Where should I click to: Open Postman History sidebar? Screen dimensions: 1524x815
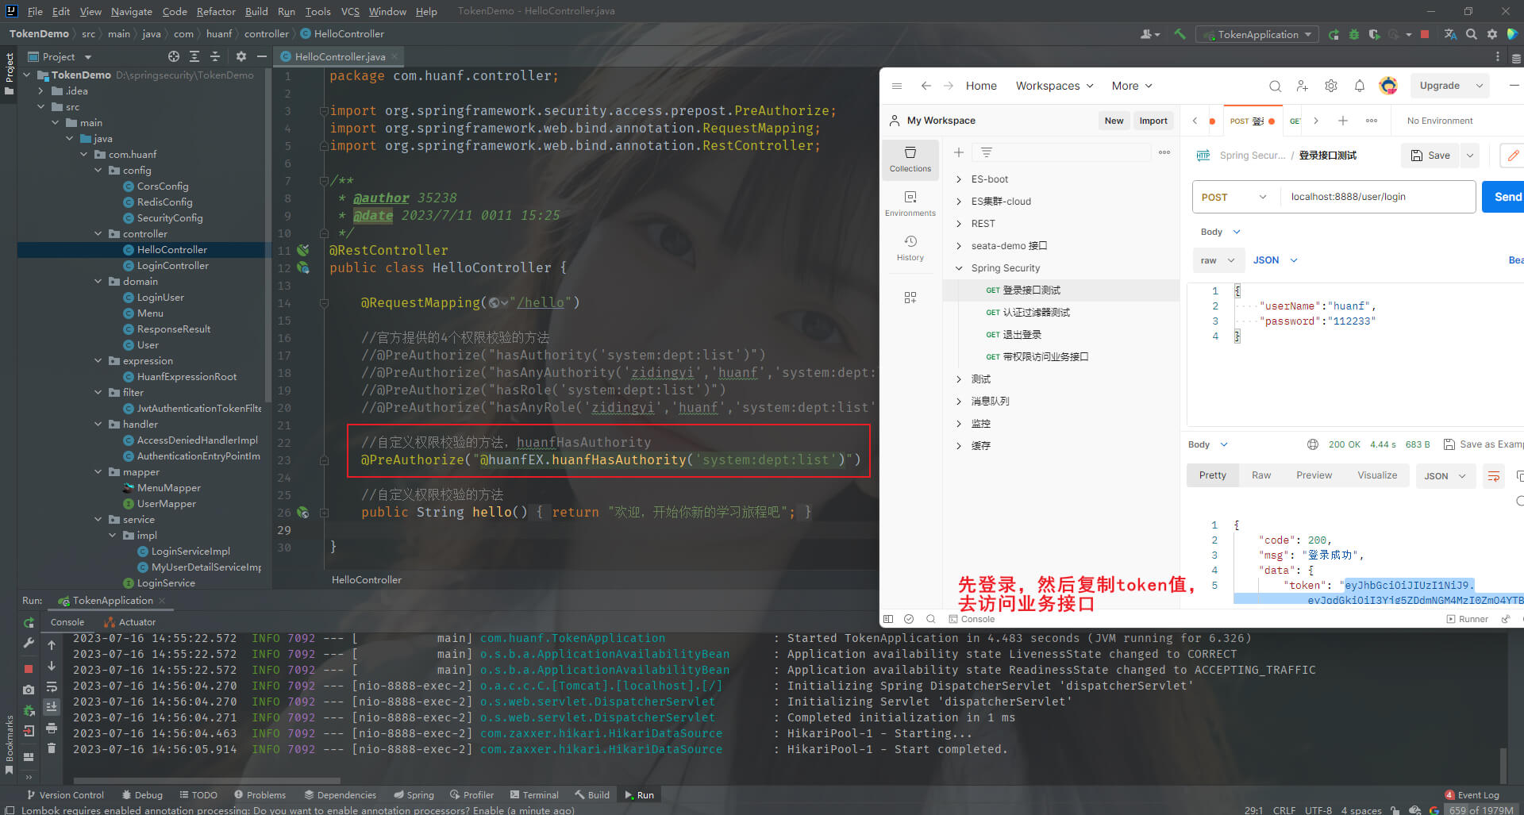[910, 248]
